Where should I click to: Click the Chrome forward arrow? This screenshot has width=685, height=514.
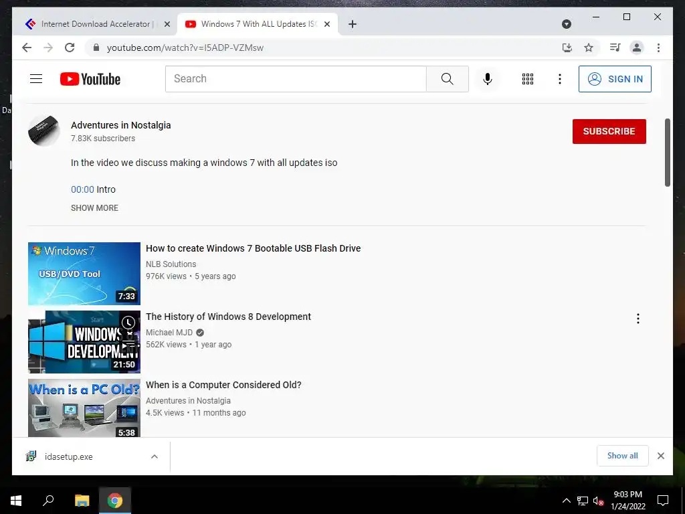point(48,48)
